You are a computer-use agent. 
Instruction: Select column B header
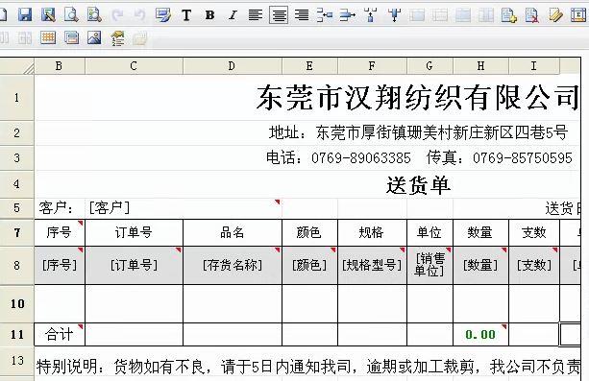(60, 66)
